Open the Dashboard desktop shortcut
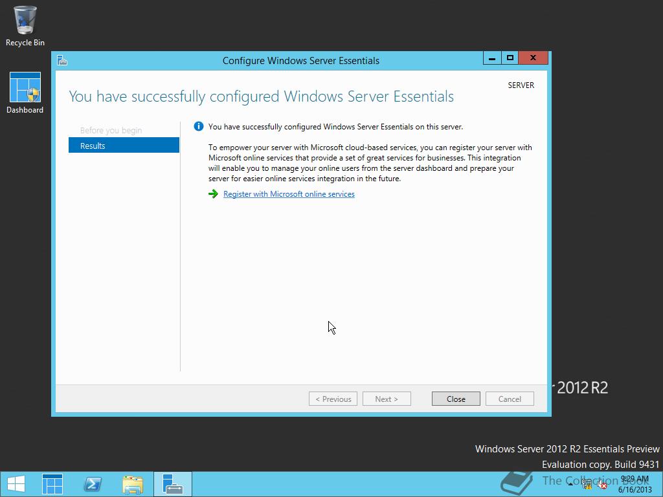 coord(25,93)
